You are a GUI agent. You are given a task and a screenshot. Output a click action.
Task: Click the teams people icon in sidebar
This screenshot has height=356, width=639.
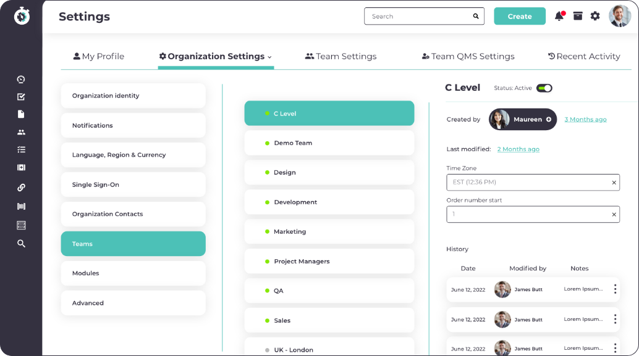(20, 132)
